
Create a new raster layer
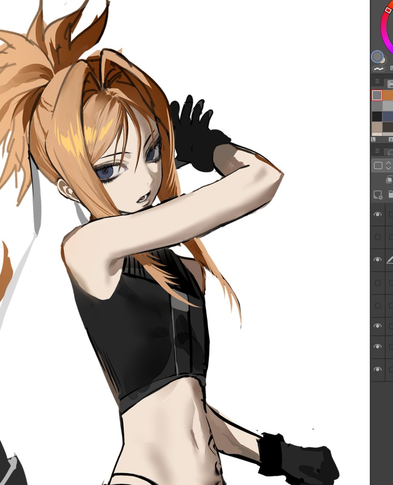(x=378, y=195)
